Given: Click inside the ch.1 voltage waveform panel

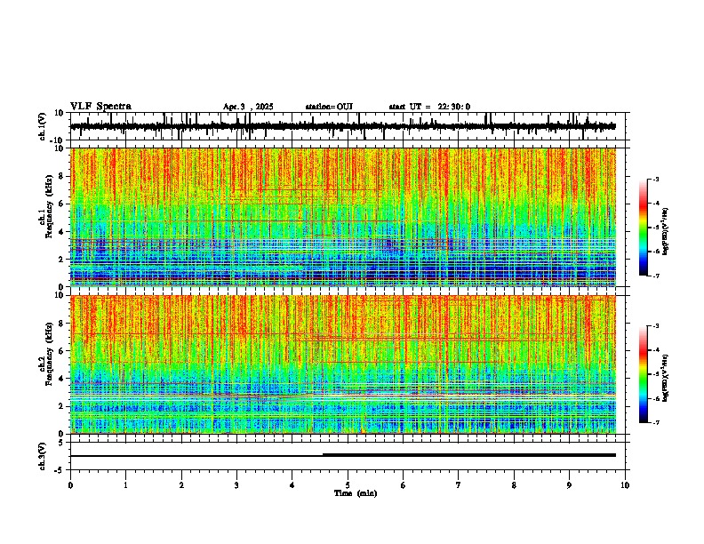Looking at the screenshot, I should (x=349, y=126).
